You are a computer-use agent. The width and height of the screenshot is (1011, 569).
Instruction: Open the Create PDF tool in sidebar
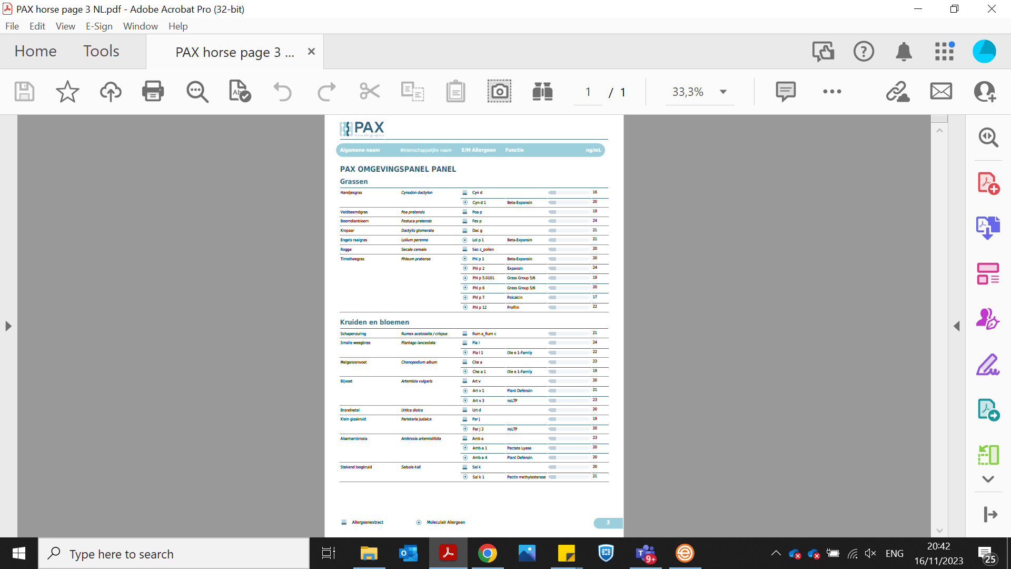click(988, 183)
